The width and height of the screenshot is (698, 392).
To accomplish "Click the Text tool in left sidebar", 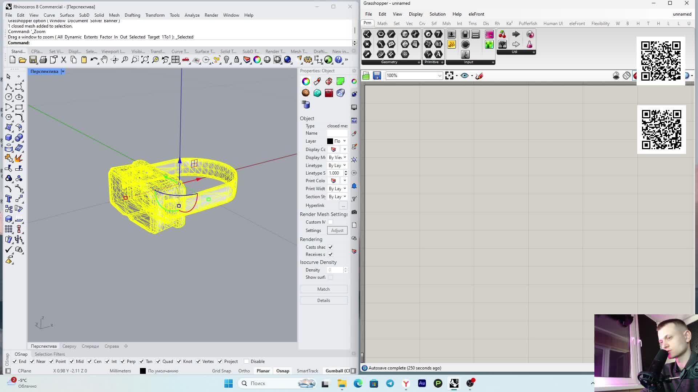I will (x=9, y=199).
